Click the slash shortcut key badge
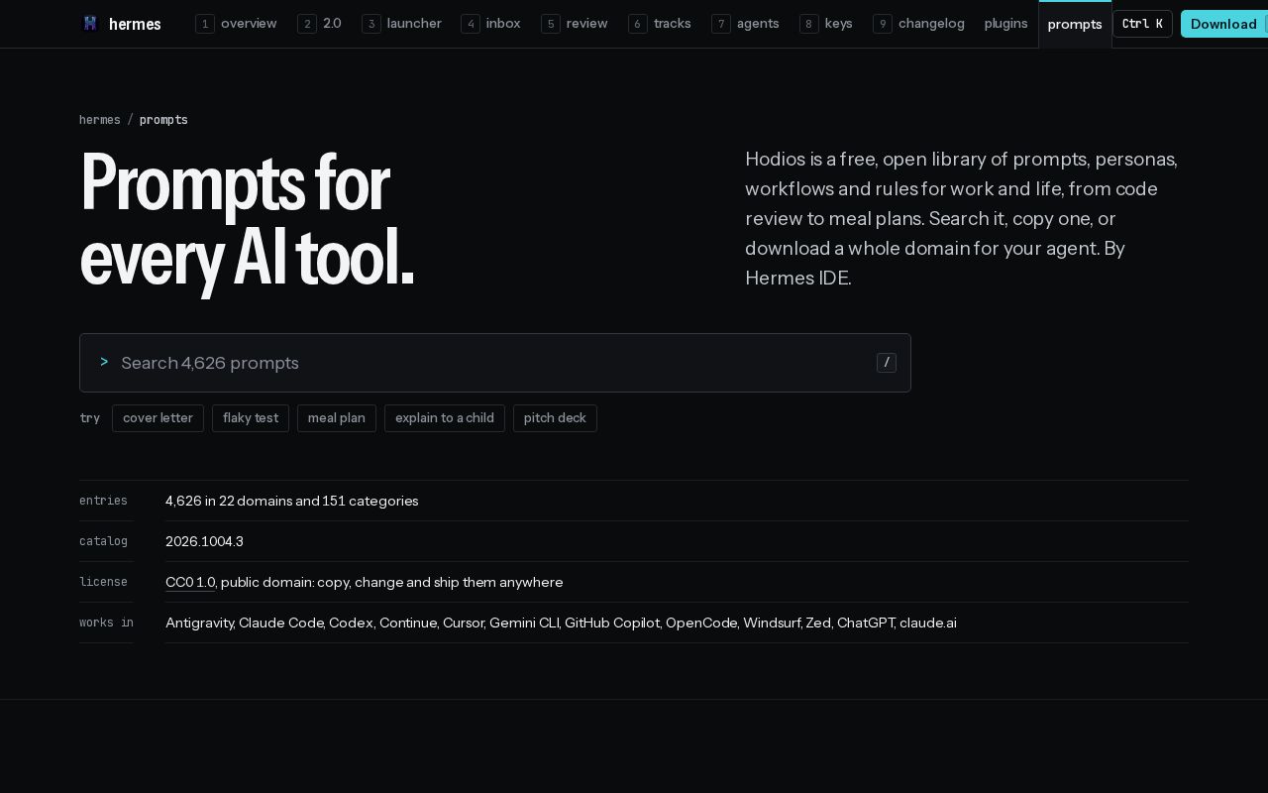Screen dimensions: 1268x793 point(887,363)
